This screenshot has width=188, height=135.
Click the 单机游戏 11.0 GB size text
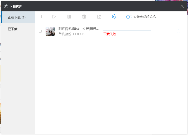(71, 34)
